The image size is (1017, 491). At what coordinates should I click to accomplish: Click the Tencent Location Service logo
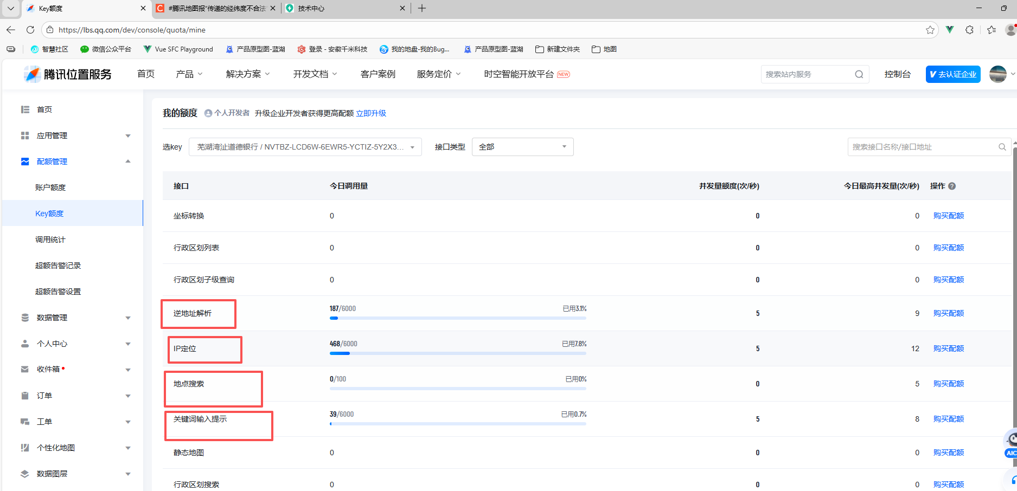68,74
